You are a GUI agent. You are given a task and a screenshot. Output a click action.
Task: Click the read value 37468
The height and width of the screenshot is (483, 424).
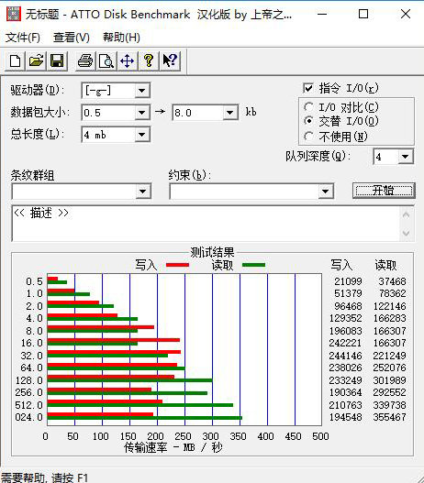pyautogui.click(x=392, y=281)
